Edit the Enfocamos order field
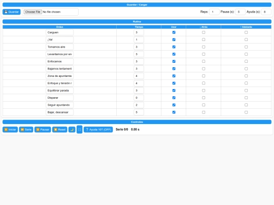This screenshot has height=205, width=274. [x=59, y=61]
